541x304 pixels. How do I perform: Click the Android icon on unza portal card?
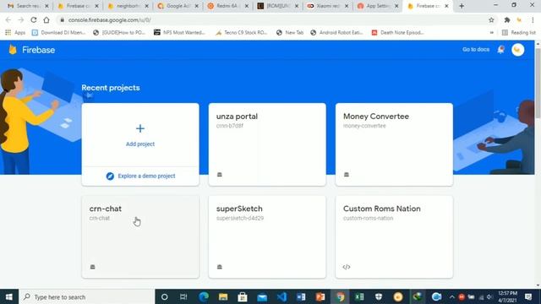[x=220, y=175]
